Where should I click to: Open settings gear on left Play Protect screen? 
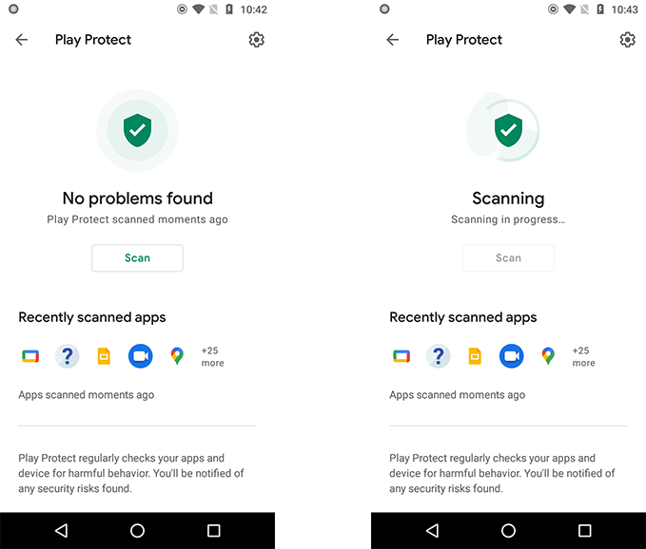256,40
